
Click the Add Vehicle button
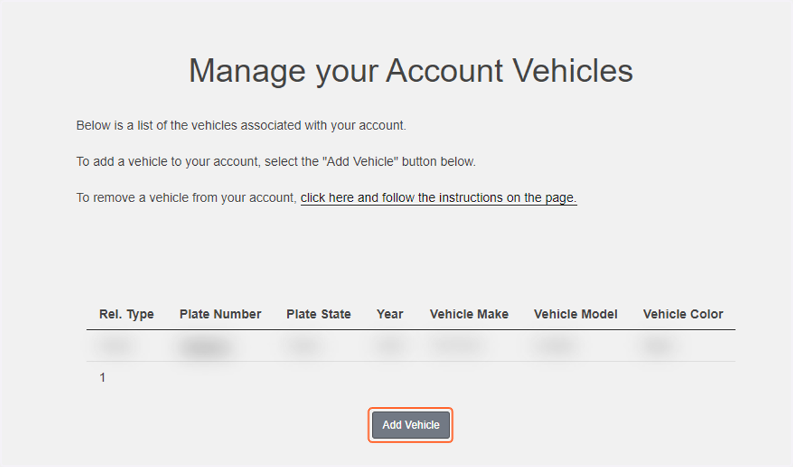[410, 425]
